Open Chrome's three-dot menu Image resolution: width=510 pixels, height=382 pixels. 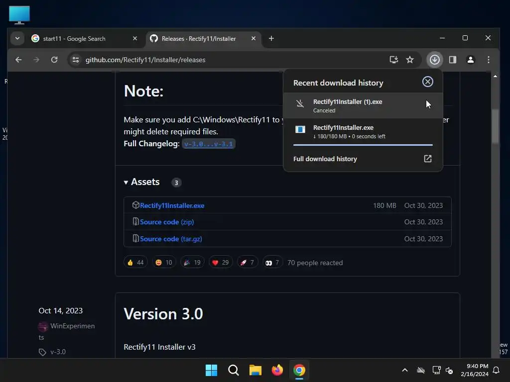click(x=488, y=60)
